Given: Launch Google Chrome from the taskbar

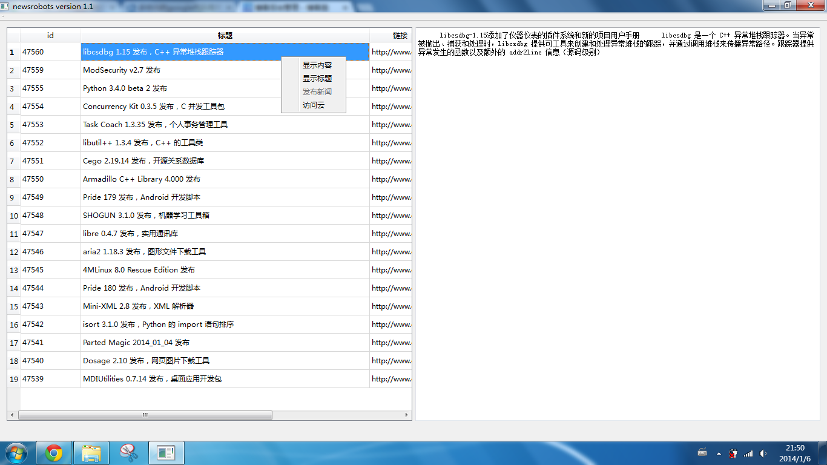Looking at the screenshot, I should (54, 453).
